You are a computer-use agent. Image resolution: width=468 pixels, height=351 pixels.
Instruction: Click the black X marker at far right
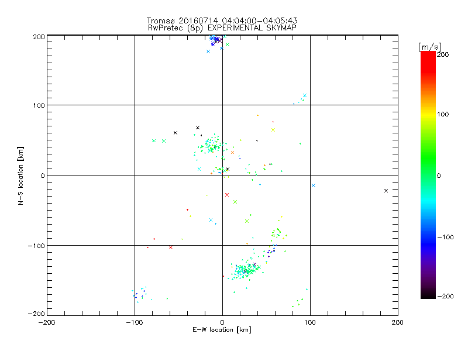point(386,191)
